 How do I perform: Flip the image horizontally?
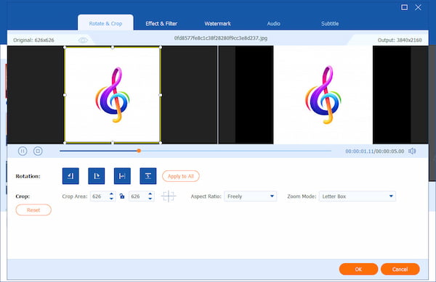[122, 176]
